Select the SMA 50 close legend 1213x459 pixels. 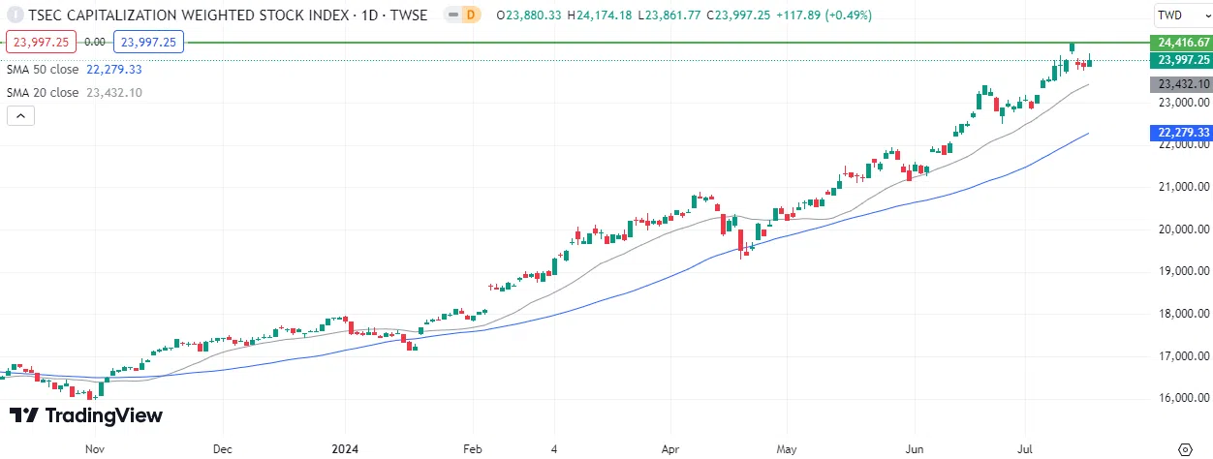click(x=74, y=70)
